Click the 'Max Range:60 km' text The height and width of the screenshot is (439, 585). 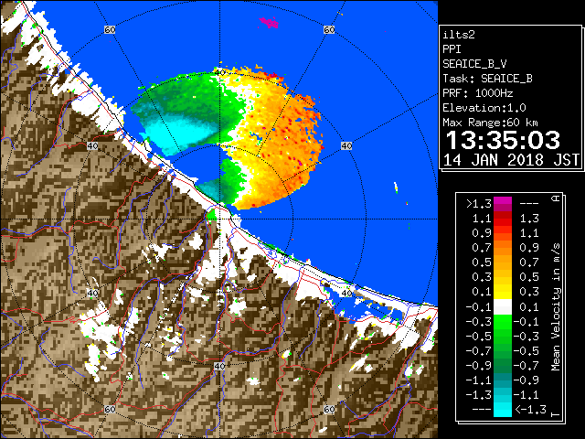pyautogui.click(x=490, y=123)
